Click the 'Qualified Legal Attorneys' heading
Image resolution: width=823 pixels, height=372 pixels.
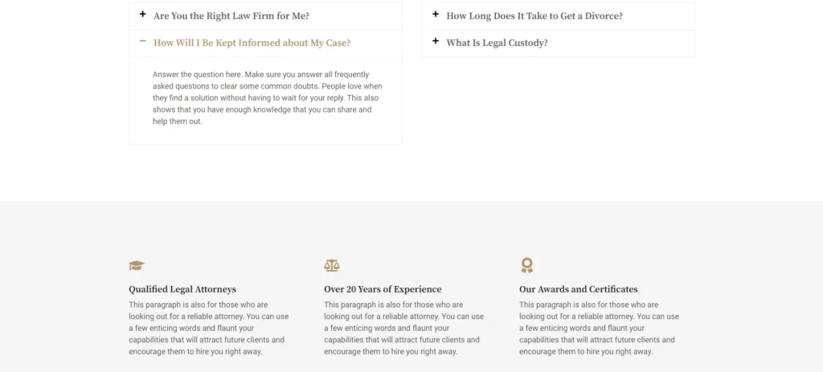[182, 289]
